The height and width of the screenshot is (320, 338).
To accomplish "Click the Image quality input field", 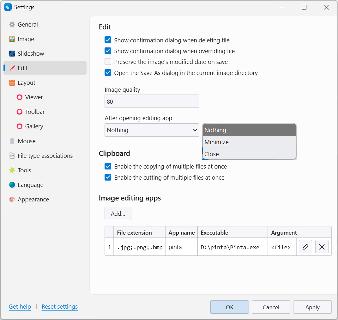I will point(152,102).
